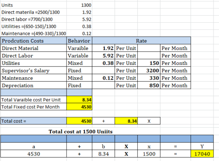Click the Utilities row label
The height and width of the screenshot is (161, 219).
point(34,63)
